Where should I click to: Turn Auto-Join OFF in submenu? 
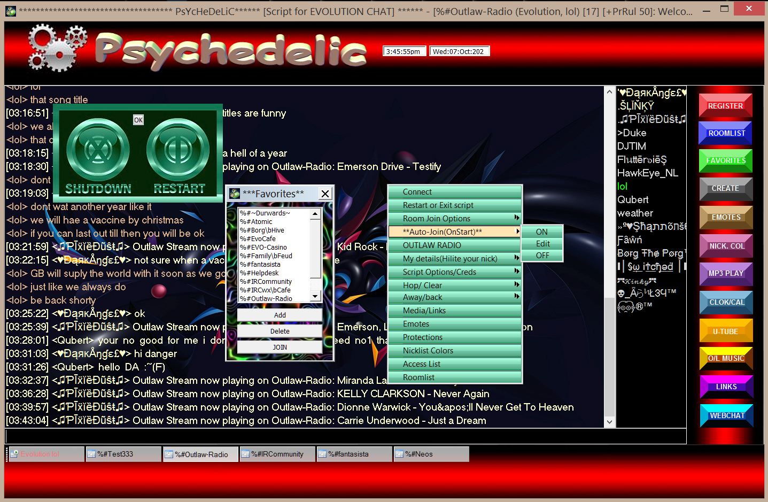pos(542,256)
